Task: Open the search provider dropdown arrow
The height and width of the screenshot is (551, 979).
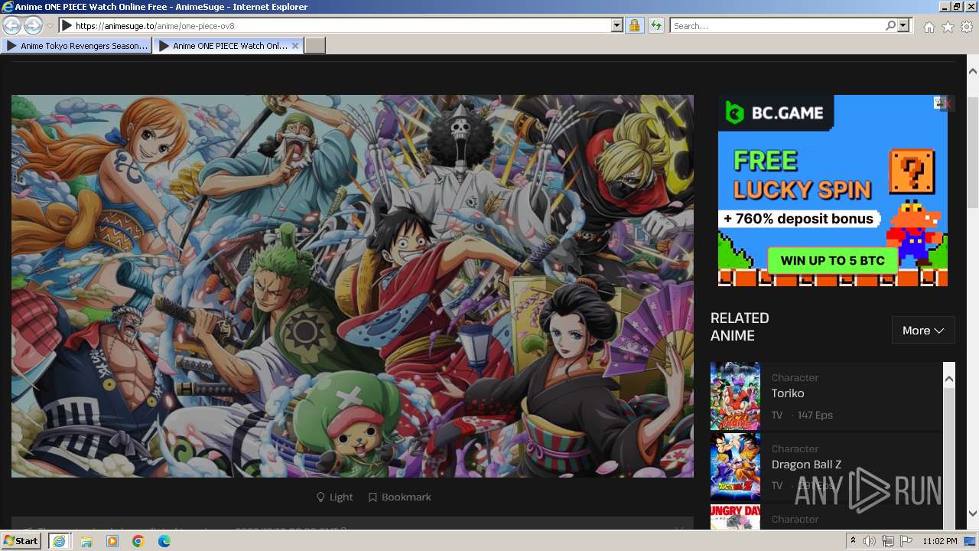Action: tap(903, 26)
